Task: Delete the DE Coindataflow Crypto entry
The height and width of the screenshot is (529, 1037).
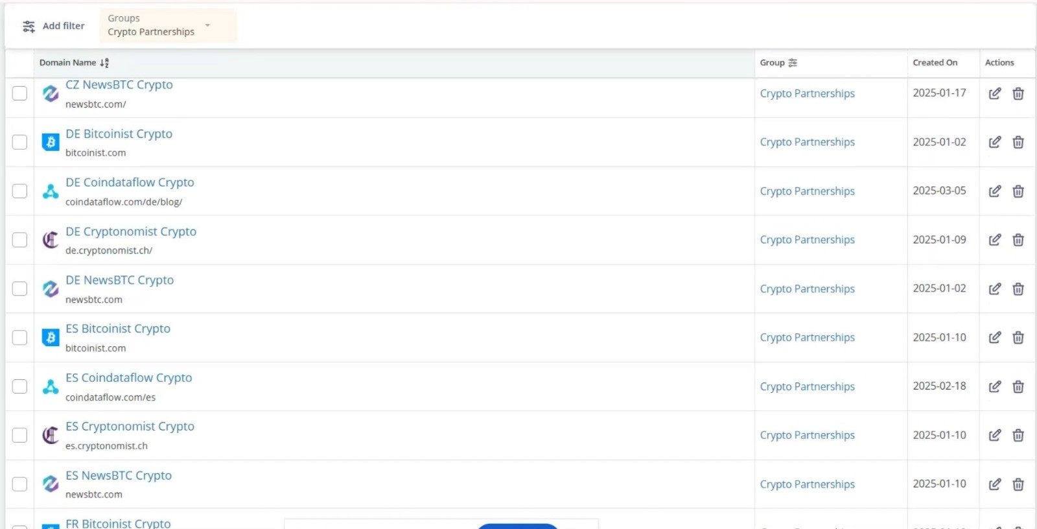Action: point(1018,191)
